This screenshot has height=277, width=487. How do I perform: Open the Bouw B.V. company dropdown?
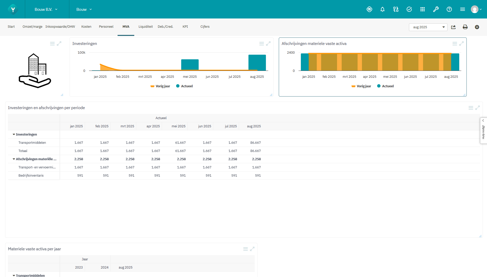(x=46, y=9)
